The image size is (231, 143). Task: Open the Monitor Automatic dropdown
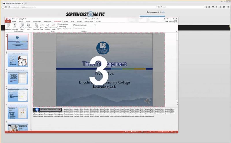88,25
